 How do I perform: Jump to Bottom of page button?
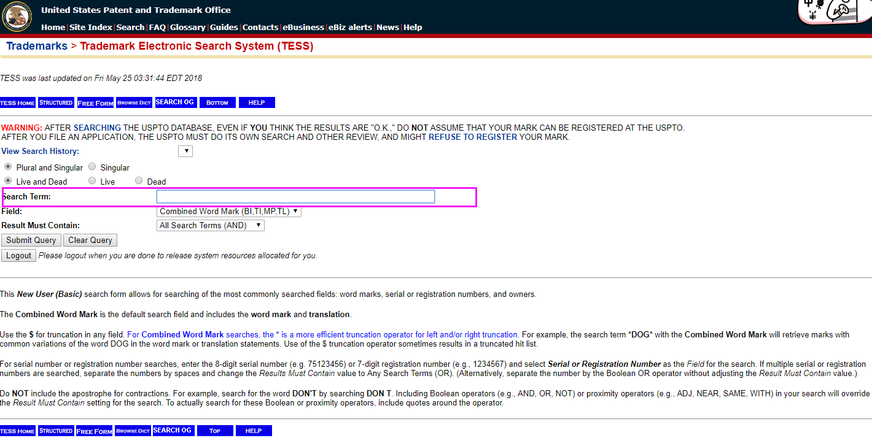point(217,102)
